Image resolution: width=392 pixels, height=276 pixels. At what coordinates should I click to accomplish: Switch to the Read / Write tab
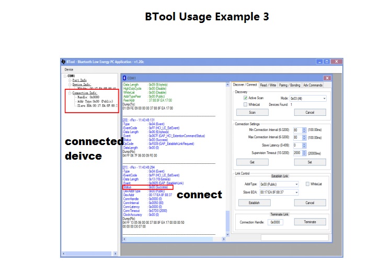pyautogui.click(x=268, y=86)
